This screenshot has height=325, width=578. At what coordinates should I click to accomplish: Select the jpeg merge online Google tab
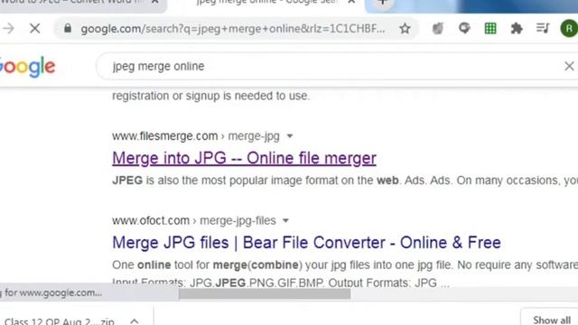pos(266,3)
